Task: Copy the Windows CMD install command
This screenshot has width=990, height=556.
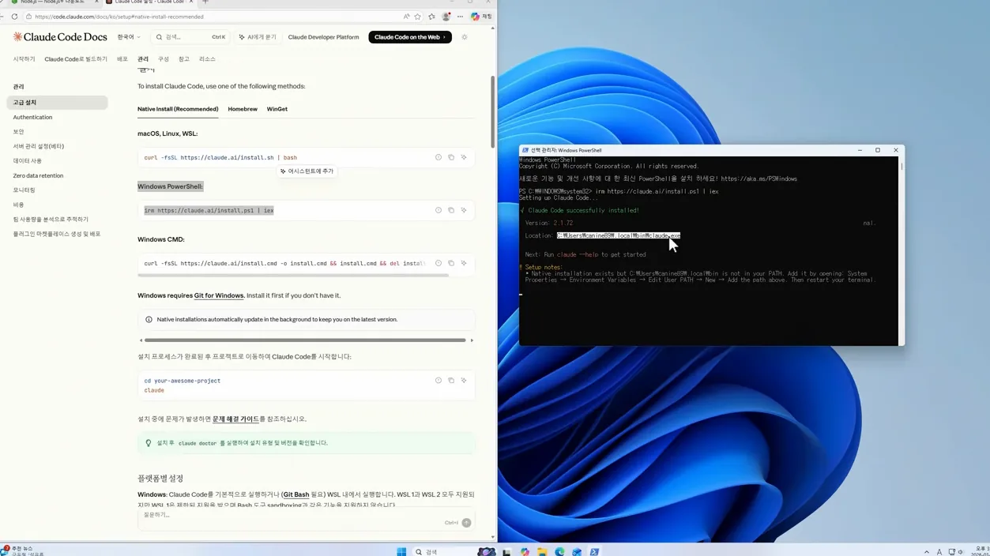Action: click(451, 263)
